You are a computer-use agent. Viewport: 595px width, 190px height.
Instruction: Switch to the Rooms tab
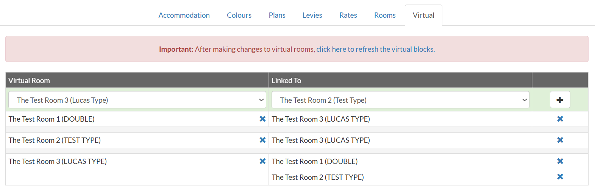385,15
